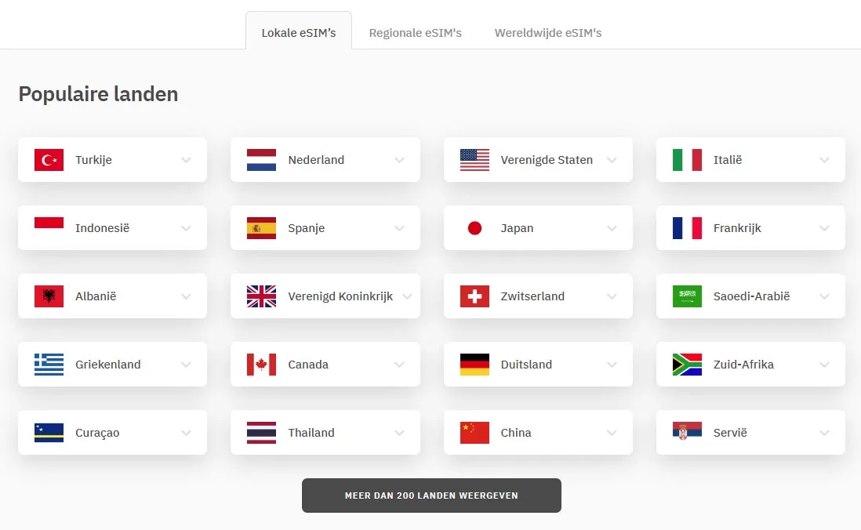Image resolution: width=861 pixels, height=530 pixels.
Task: Click the Netherlands flag icon
Action: pyautogui.click(x=261, y=160)
